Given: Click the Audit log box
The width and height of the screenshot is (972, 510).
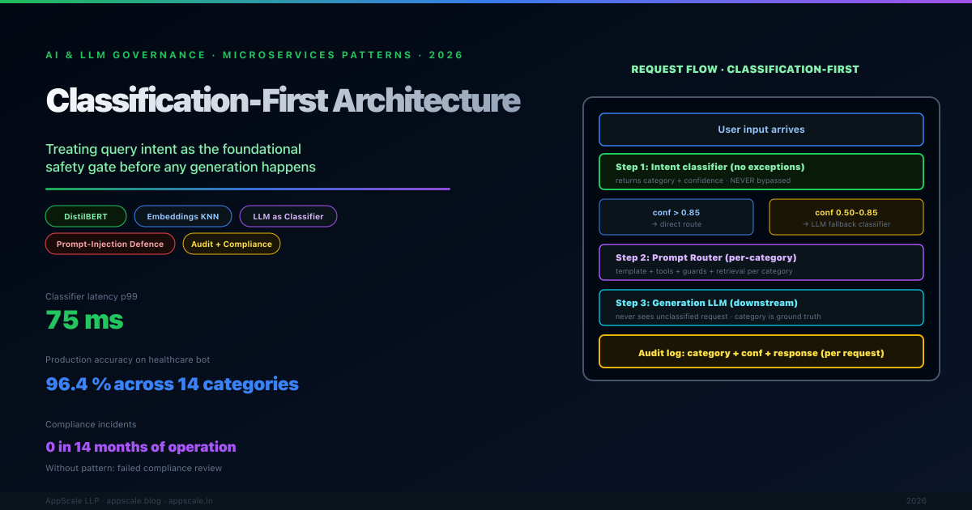Looking at the screenshot, I should (761, 352).
